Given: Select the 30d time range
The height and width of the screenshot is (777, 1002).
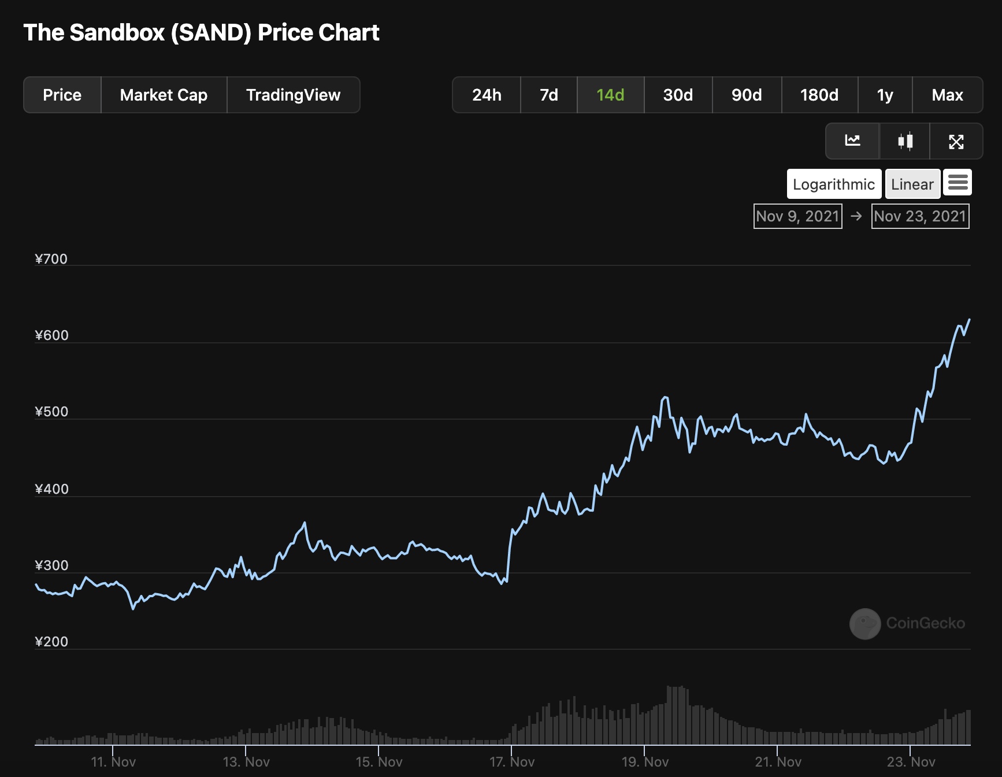Looking at the screenshot, I should point(678,95).
